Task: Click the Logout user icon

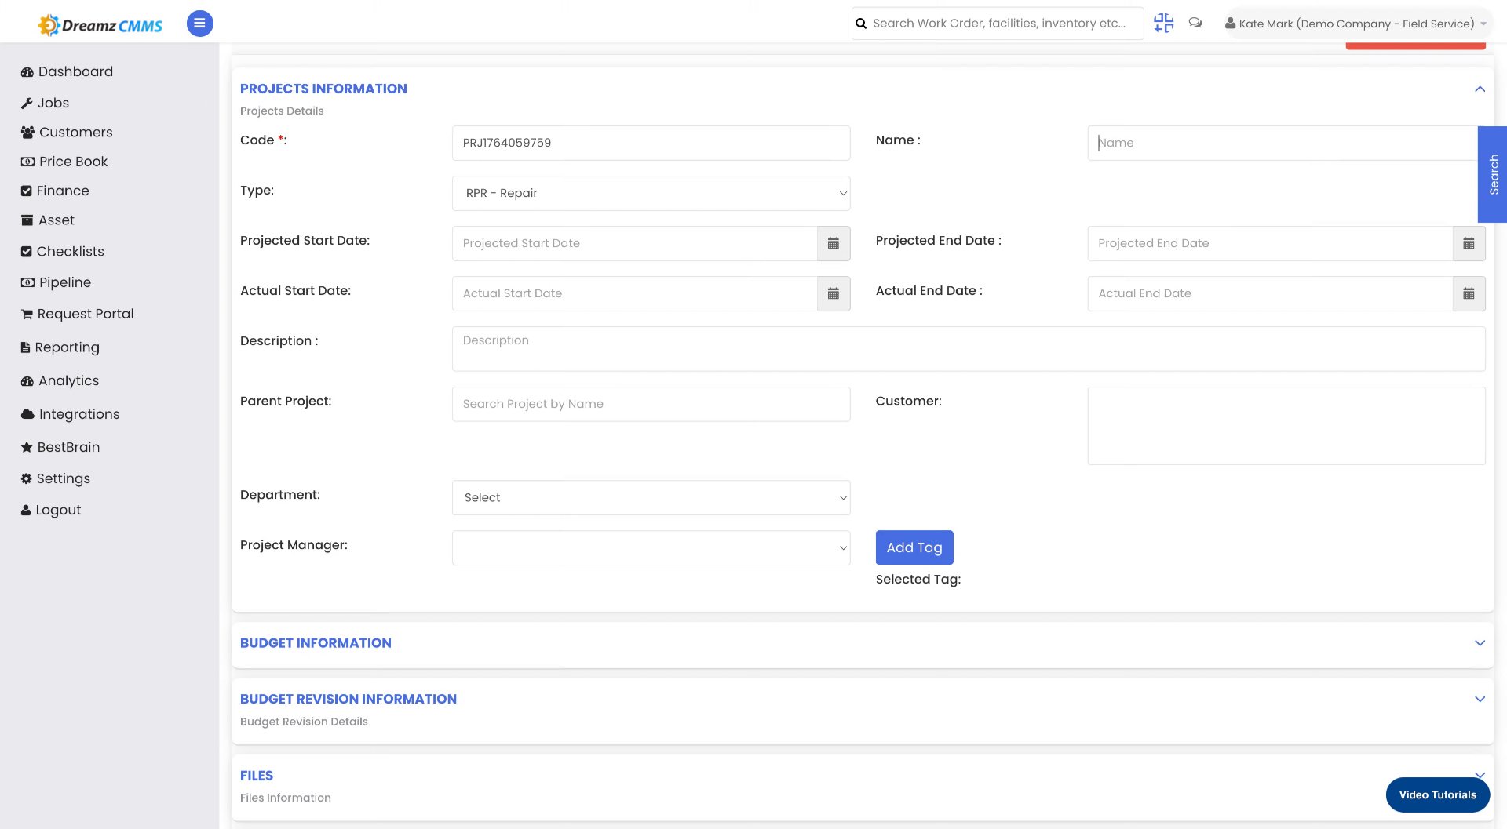Action: coord(26,510)
